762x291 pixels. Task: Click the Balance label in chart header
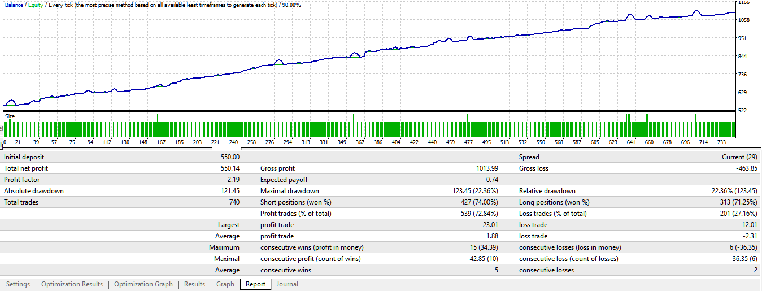[14, 5]
